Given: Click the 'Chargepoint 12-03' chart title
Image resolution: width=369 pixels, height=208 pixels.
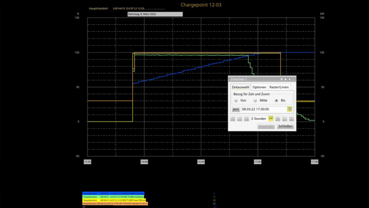Looking at the screenshot, I should (x=201, y=5).
